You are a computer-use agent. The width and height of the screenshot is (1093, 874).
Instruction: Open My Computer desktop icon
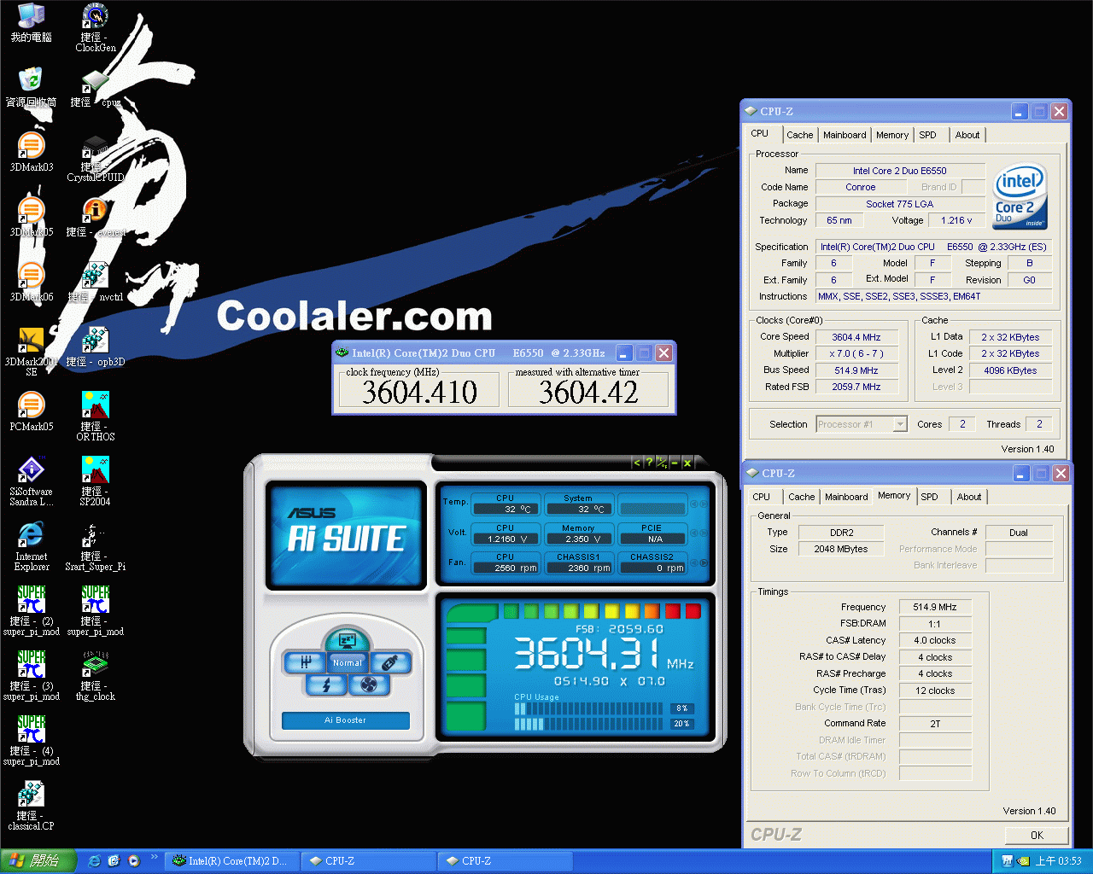click(x=31, y=23)
